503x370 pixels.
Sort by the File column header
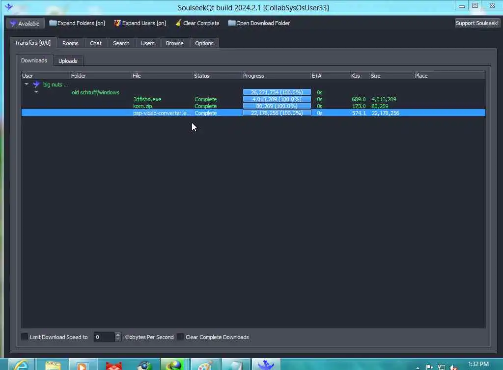pos(162,76)
